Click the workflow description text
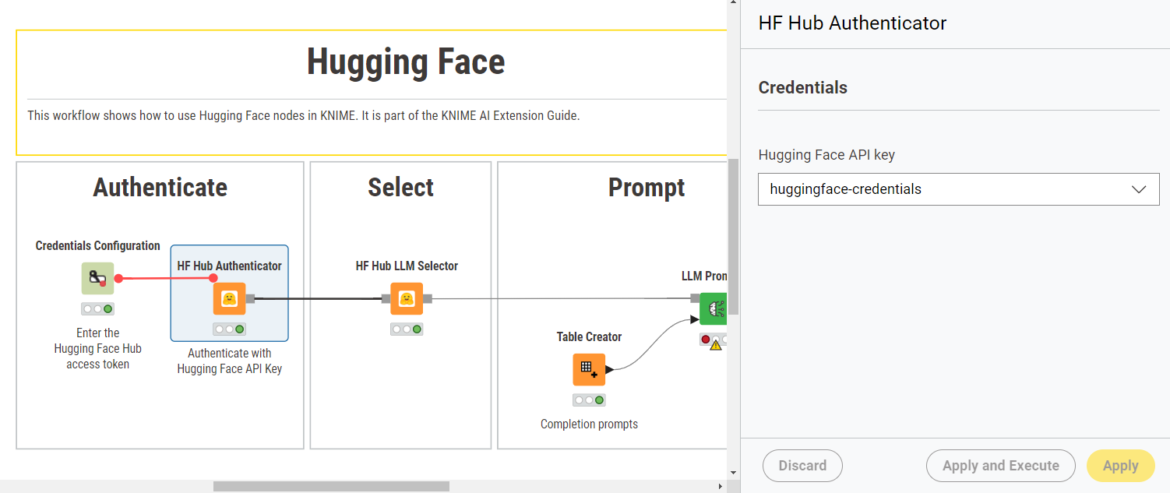Image resolution: width=1170 pixels, height=493 pixels. coord(304,115)
